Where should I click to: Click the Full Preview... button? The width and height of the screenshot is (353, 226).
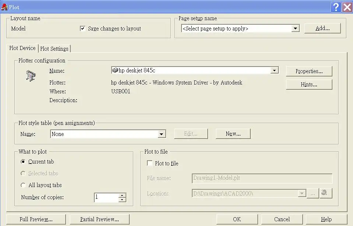coord(36,219)
